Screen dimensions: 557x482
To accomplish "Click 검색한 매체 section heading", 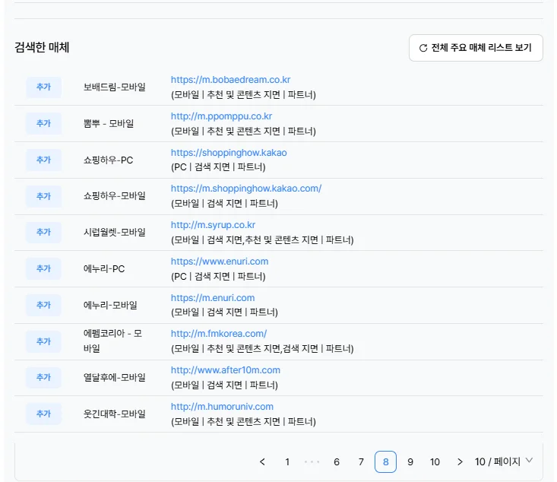I will [x=42, y=47].
